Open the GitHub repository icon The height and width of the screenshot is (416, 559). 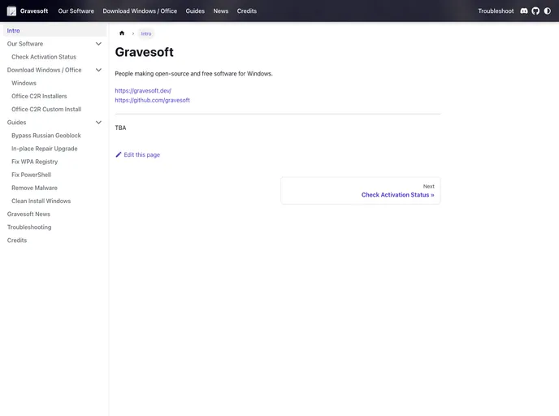[535, 11]
